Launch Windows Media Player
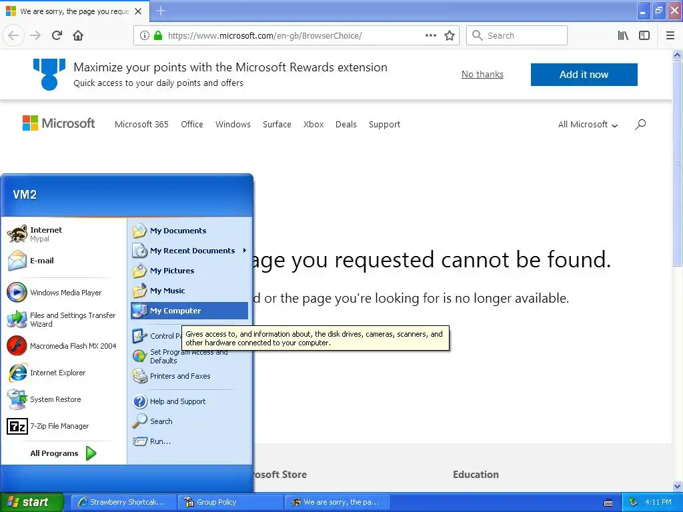Viewport: 683px width, 512px height. pyautogui.click(x=63, y=293)
